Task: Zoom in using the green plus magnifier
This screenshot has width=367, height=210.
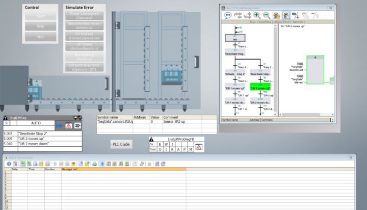Action: tap(257, 15)
